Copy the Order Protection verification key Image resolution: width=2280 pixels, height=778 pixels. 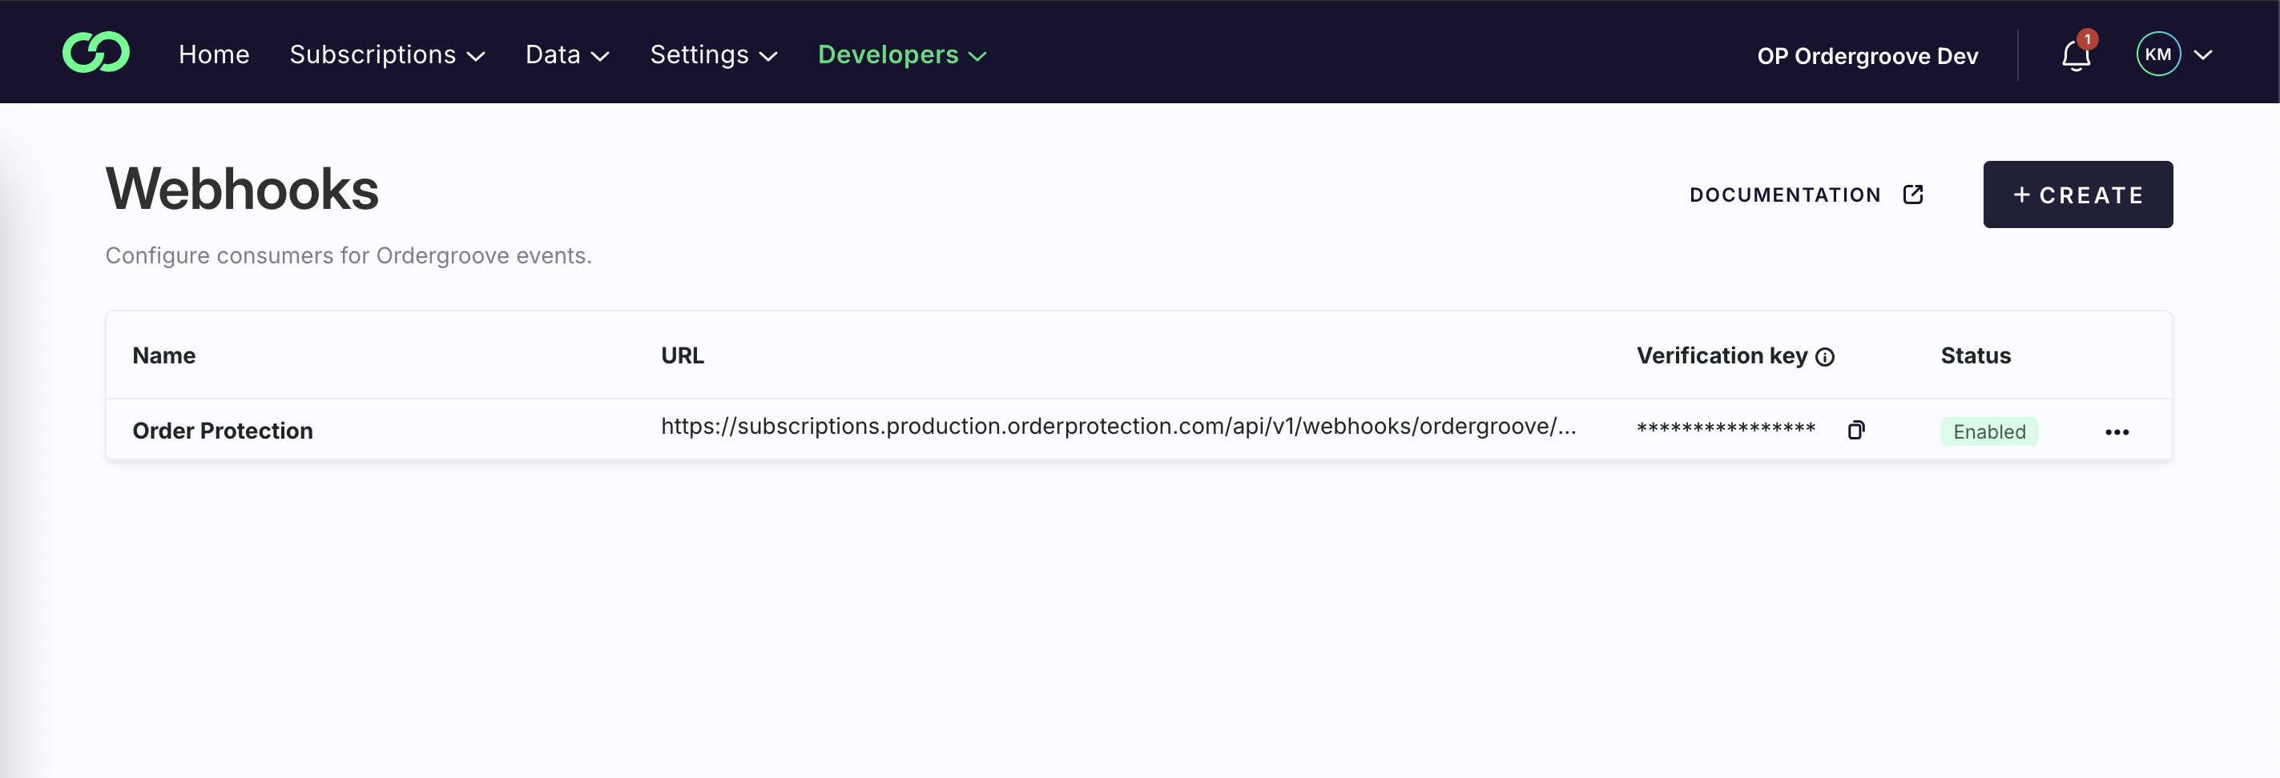[1856, 430]
